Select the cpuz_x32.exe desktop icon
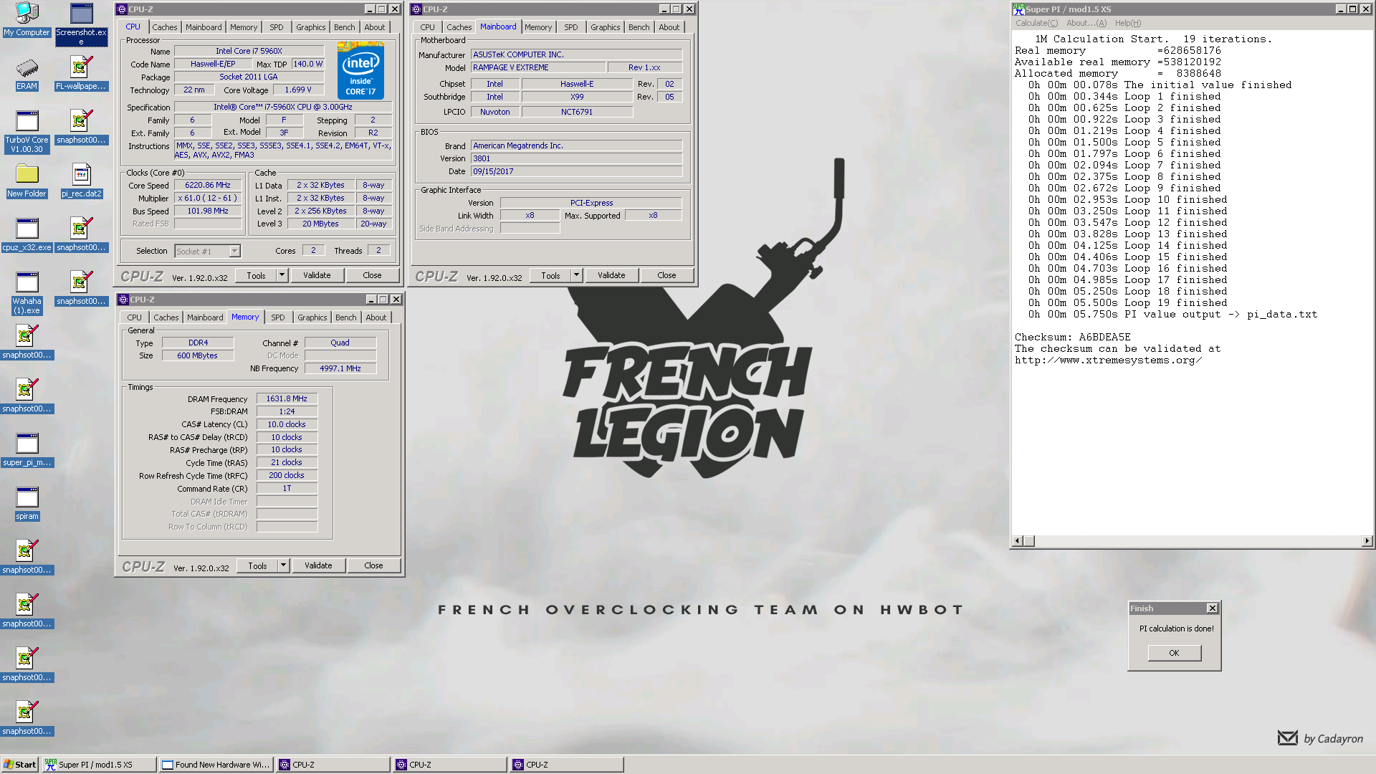1376x774 pixels. point(27,235)
